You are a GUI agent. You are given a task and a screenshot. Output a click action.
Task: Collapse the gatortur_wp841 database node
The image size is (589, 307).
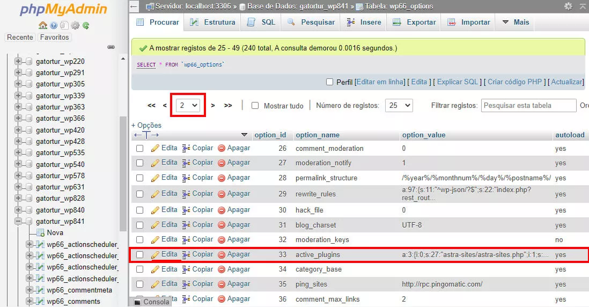coord(18,221)
